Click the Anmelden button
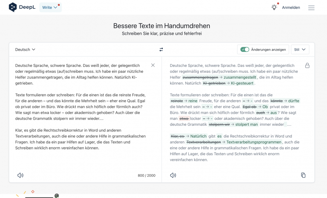The image size is (327, 198). (x=291, y=7)
